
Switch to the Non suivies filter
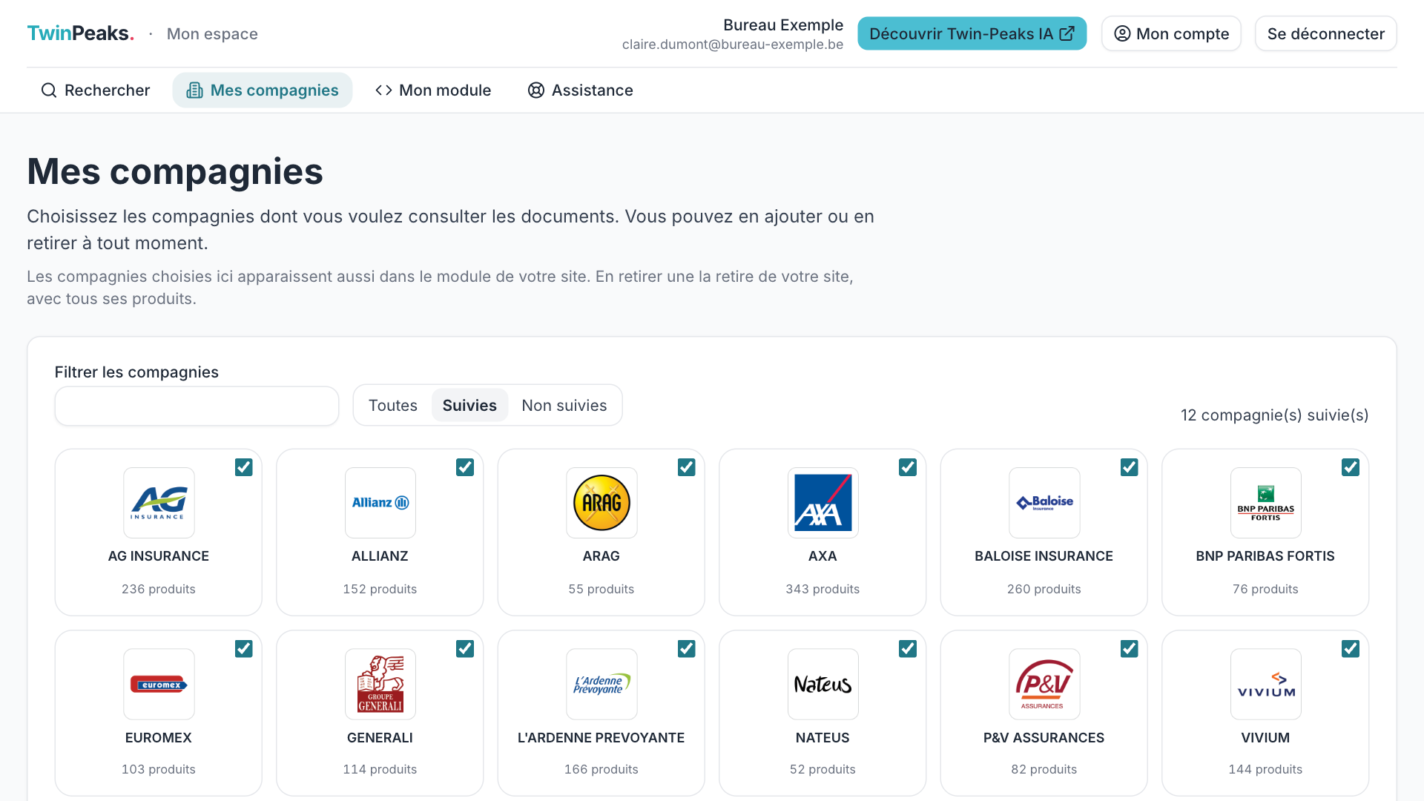564,405
